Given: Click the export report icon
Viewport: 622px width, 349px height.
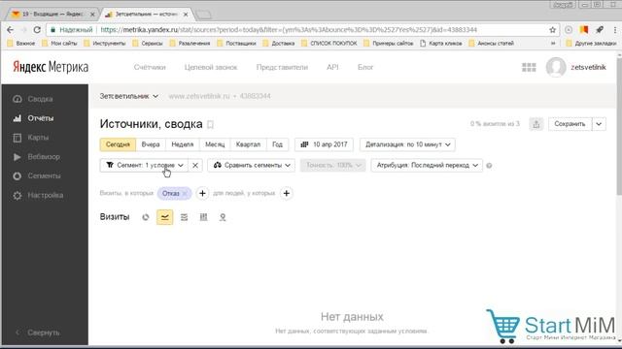Looking at the screenshot, I should coord(536,124).
